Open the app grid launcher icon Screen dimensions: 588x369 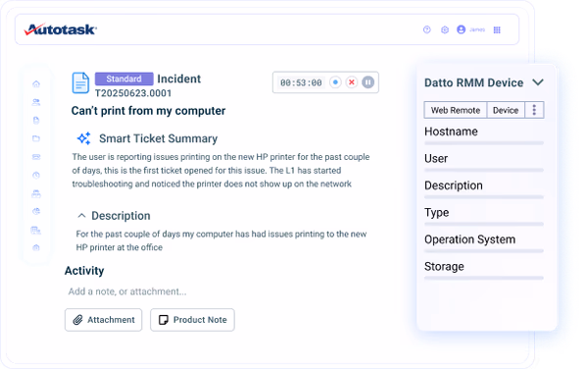click(x=497, y=29)
